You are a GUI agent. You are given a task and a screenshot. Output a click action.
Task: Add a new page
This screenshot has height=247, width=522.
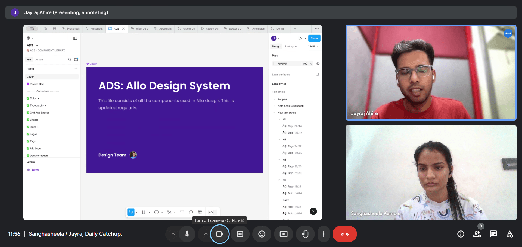pos(76,69)
